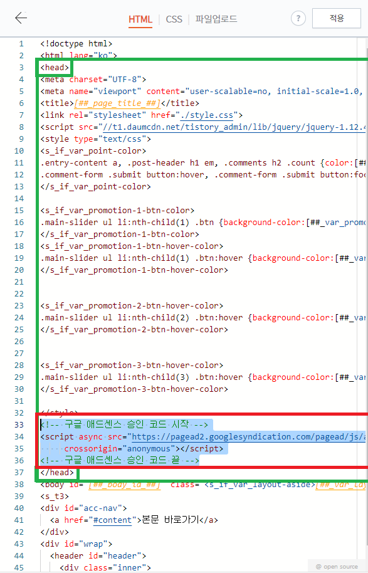
Task: Click the <div id="wrap"> line
Action: (x=76, y=544)
